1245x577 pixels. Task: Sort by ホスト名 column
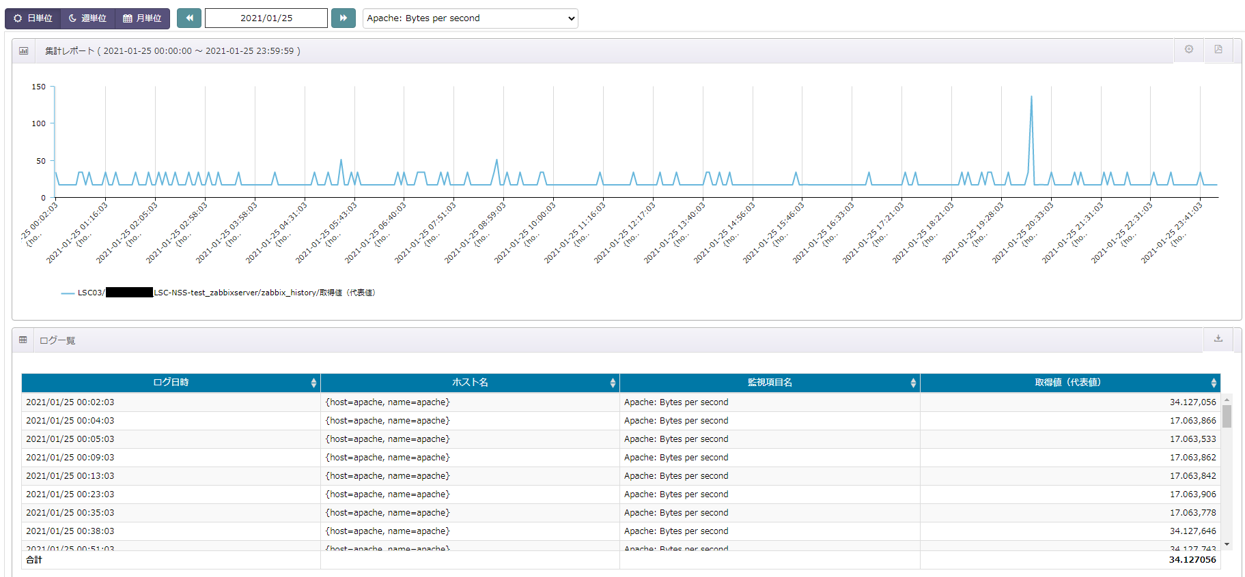470,383
